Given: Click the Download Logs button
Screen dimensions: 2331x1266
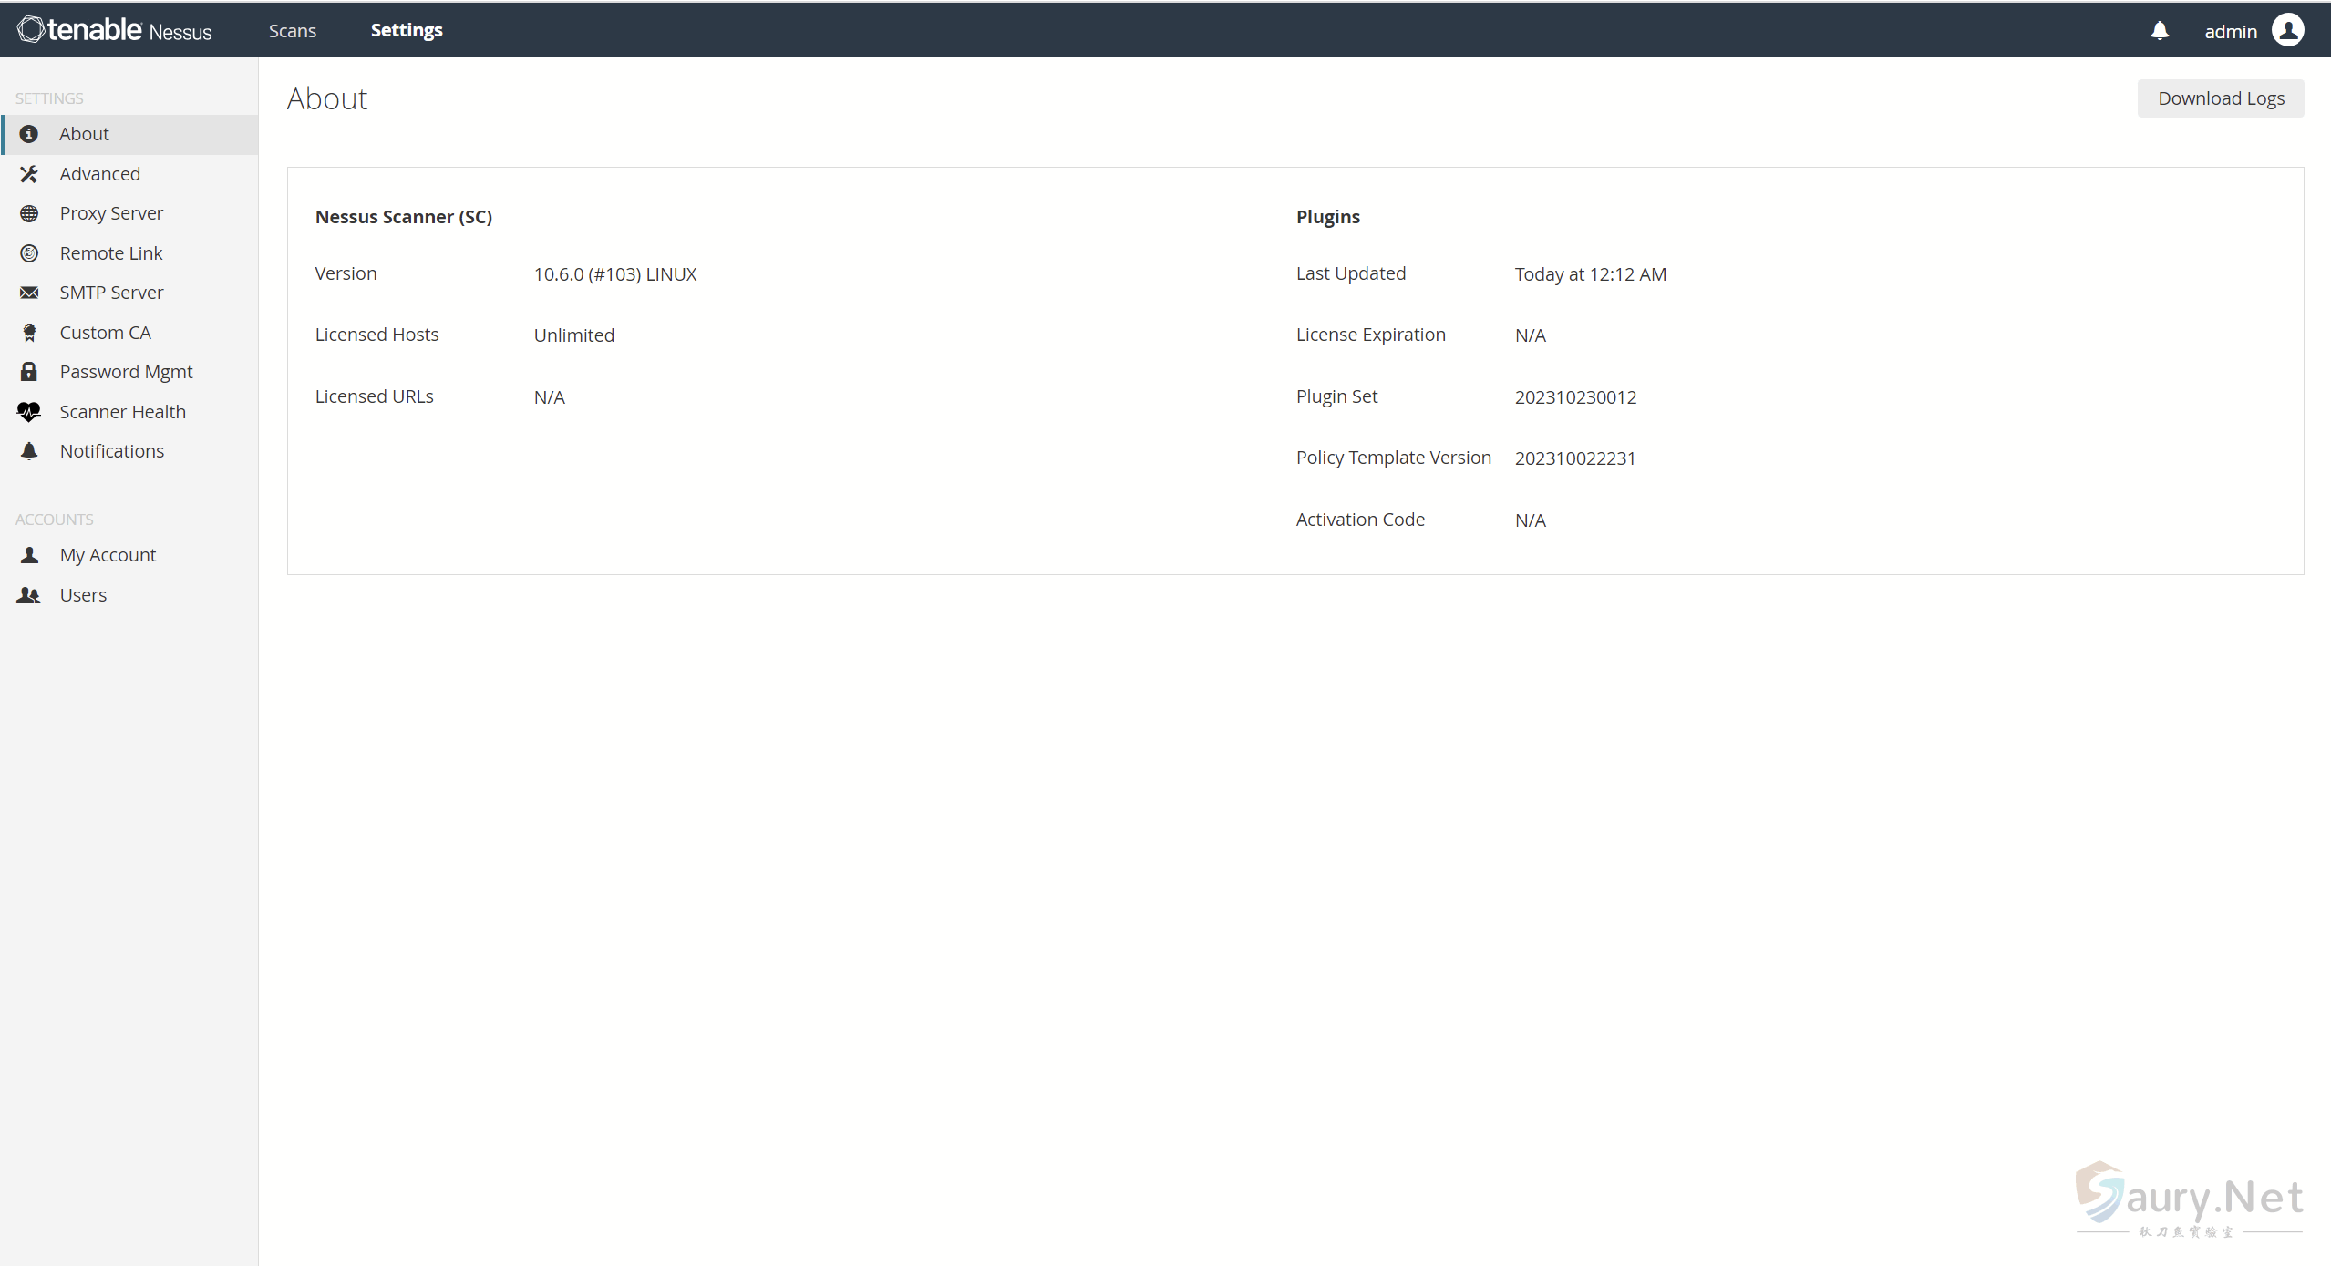Looking at the screenshot, I should coord(2221,98).
